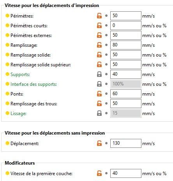Click the grey lock for Interface des supports
The height and width of the screenshot is (181, 173).
[x=99, y=84]
